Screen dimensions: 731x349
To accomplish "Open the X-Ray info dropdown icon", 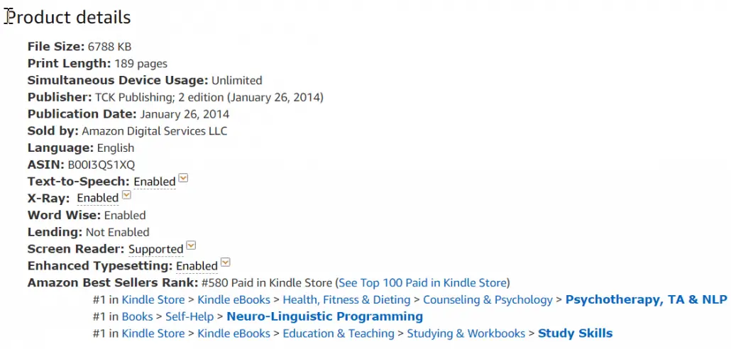I will pos(126,195).
